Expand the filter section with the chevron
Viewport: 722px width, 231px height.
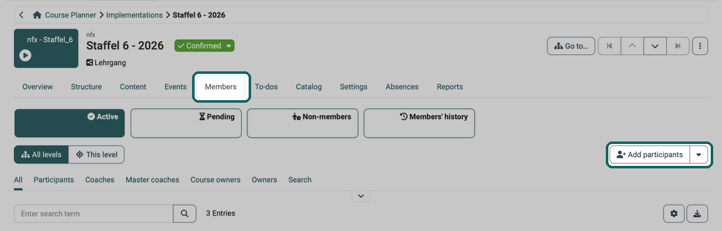click(361, 196)
